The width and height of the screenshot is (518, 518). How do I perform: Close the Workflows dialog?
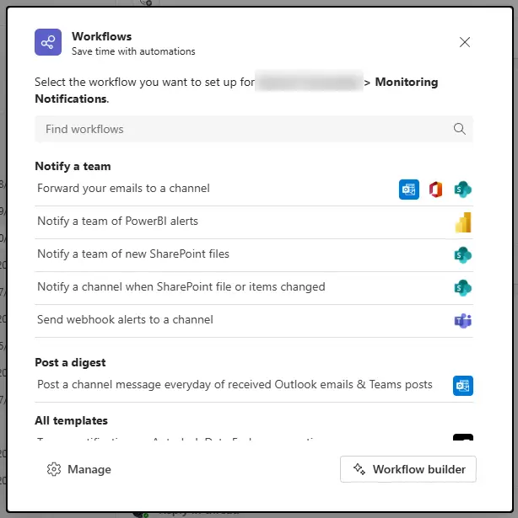(x=465, y=42)
